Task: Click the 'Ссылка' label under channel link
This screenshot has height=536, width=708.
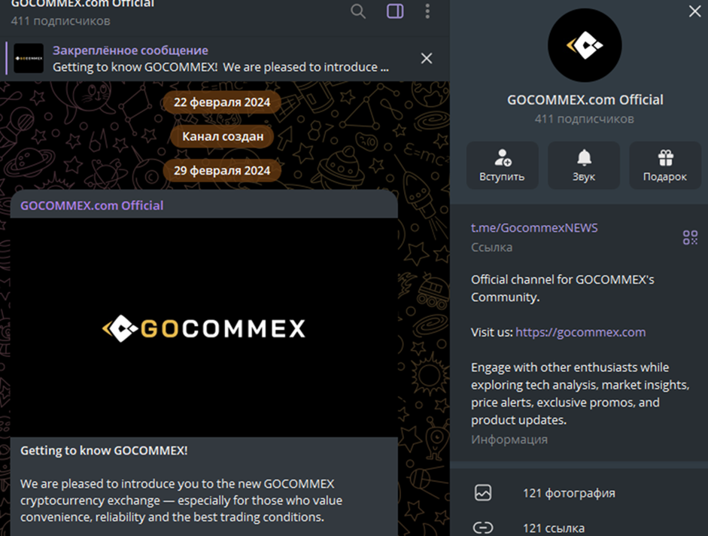Action: click(492, 247)
